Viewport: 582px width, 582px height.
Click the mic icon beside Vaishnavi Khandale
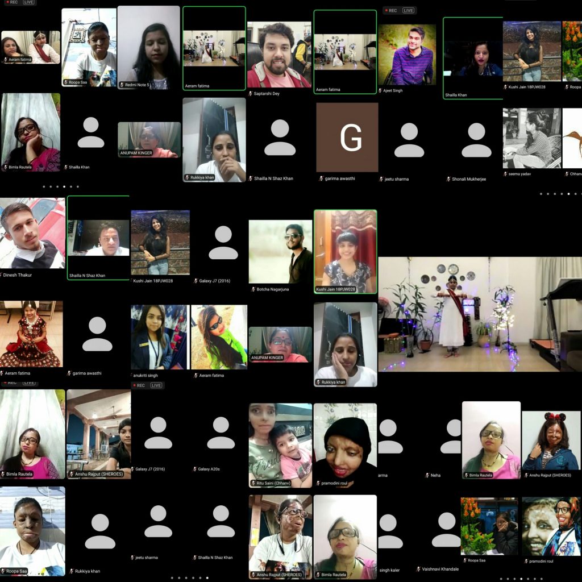pos(418,569)
